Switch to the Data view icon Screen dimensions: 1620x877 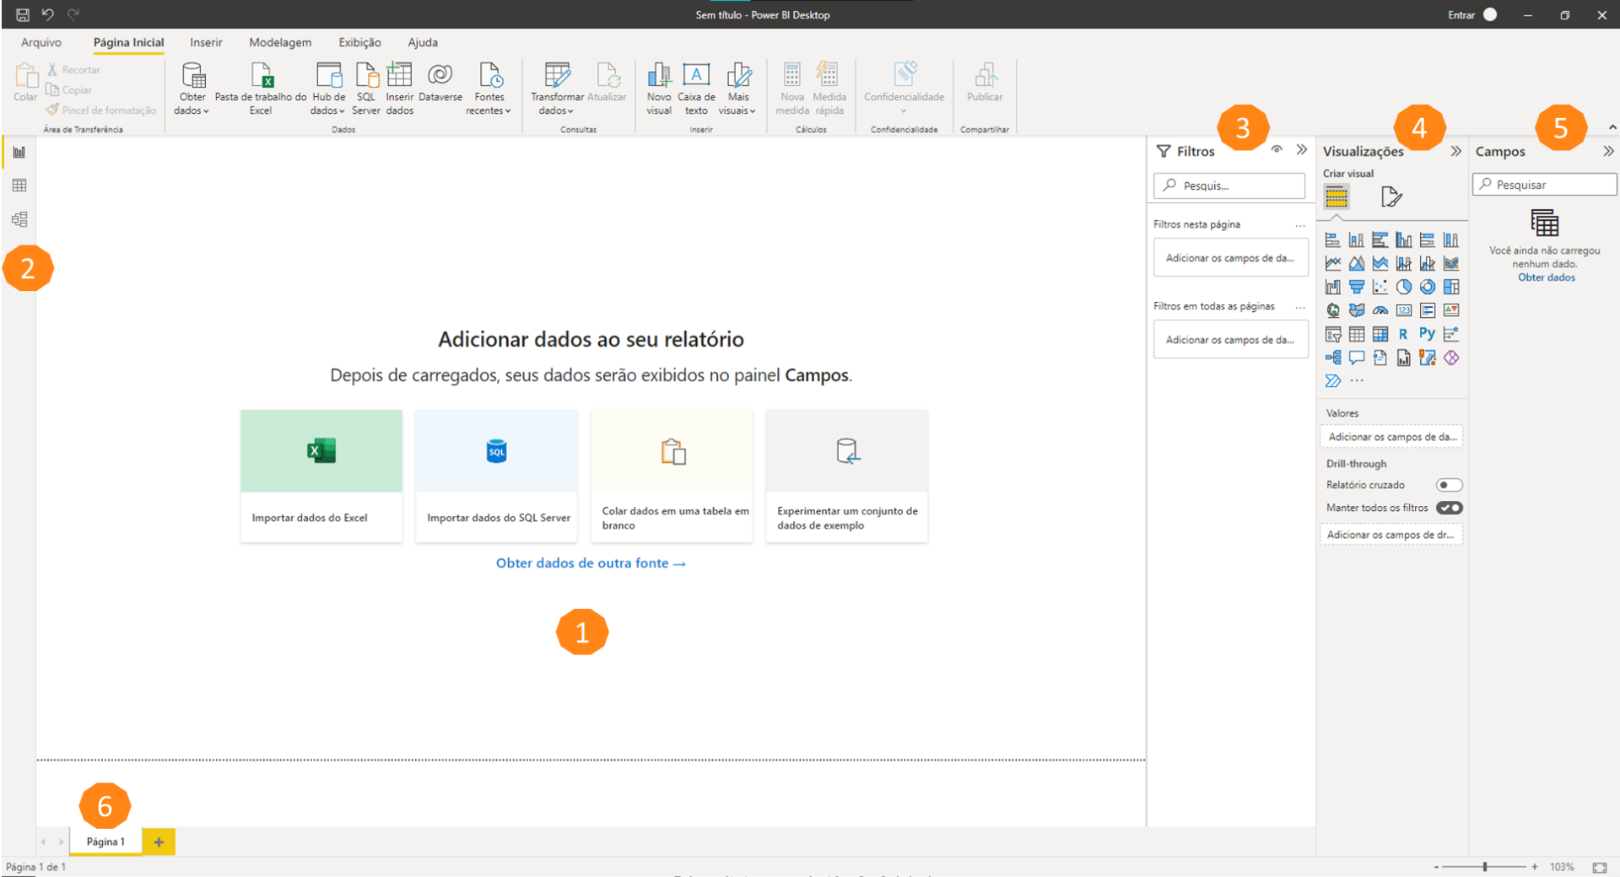click(x=19, y=186)
